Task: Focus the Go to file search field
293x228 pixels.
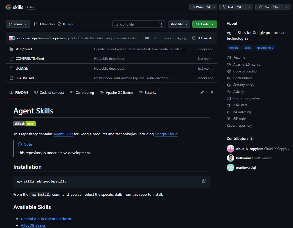Action: 139,24
